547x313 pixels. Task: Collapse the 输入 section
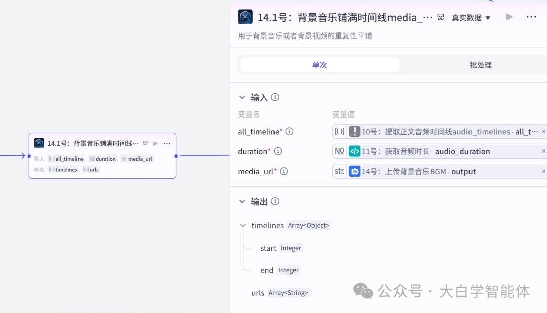click(242, 97)
